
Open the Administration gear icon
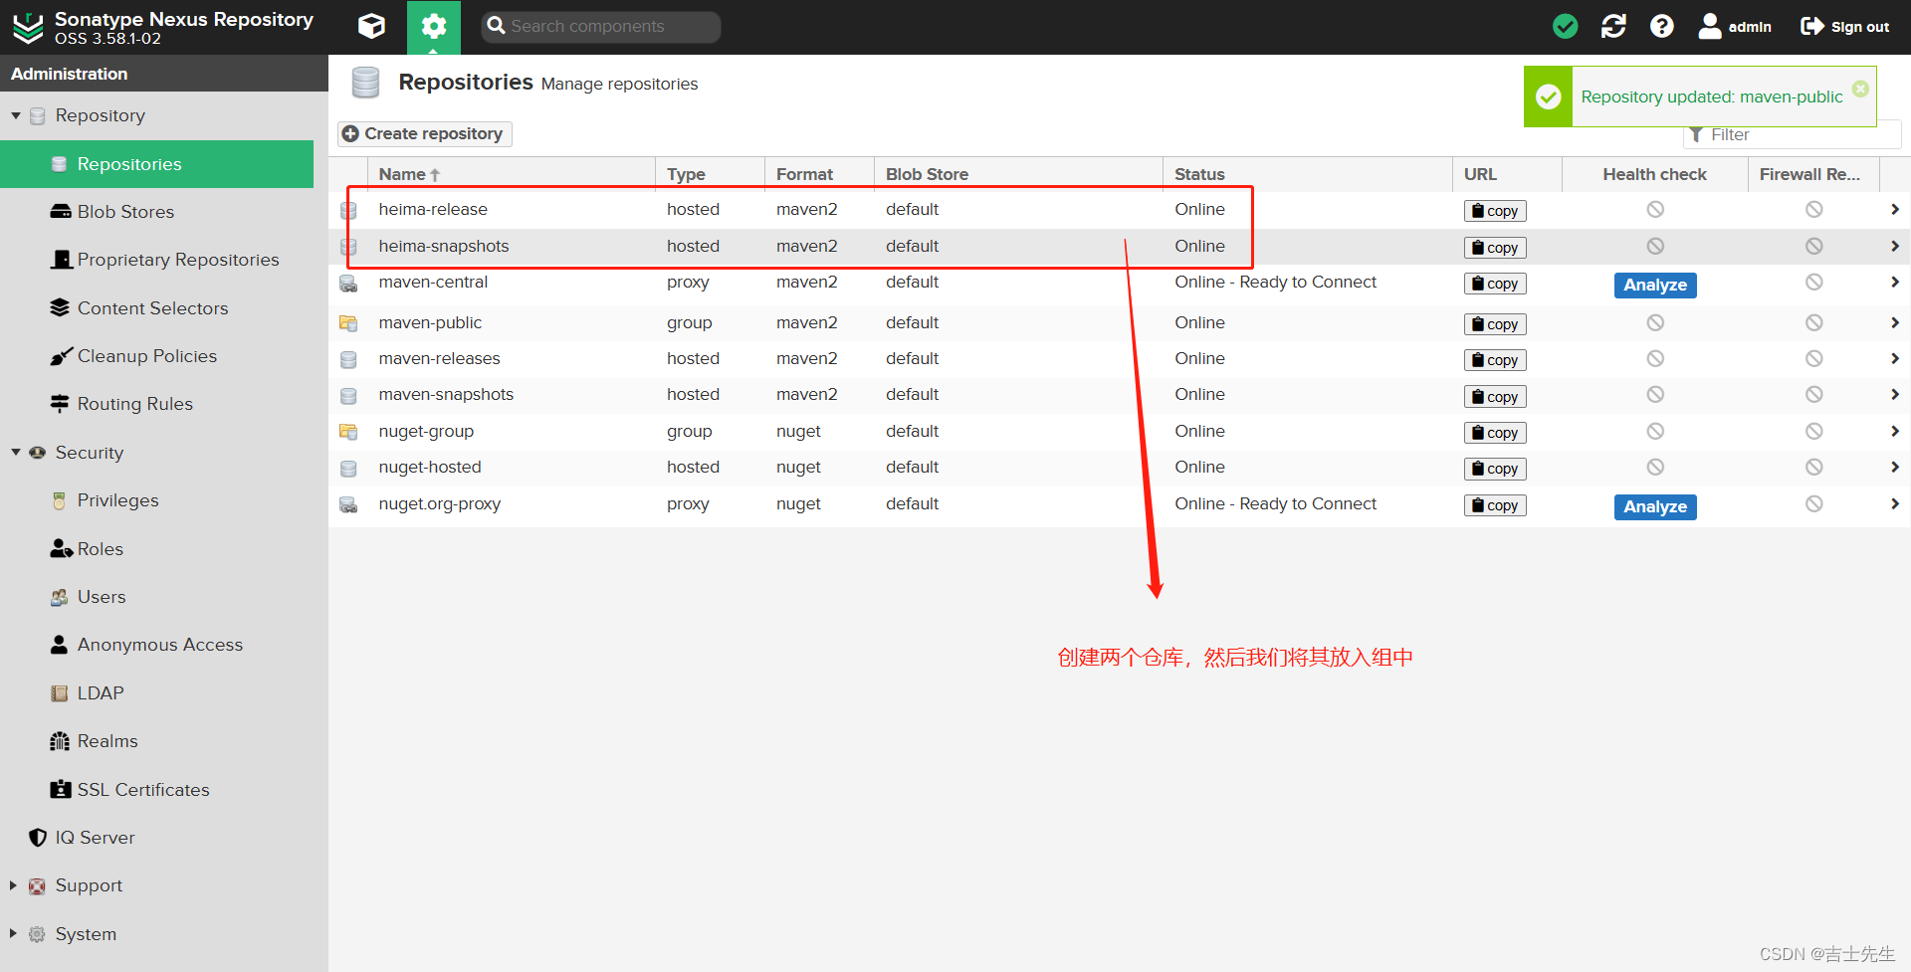434,27
